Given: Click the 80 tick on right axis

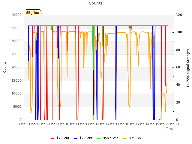Looking at the screenshot, I should pyautogui.click(x=178, y=50).
